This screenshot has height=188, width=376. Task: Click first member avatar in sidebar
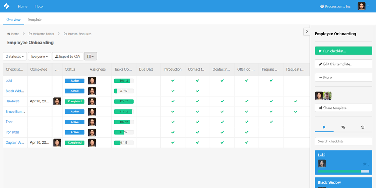click(319, 96)
